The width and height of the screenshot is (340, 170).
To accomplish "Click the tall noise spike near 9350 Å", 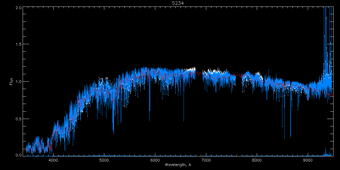I will (325, 17).
